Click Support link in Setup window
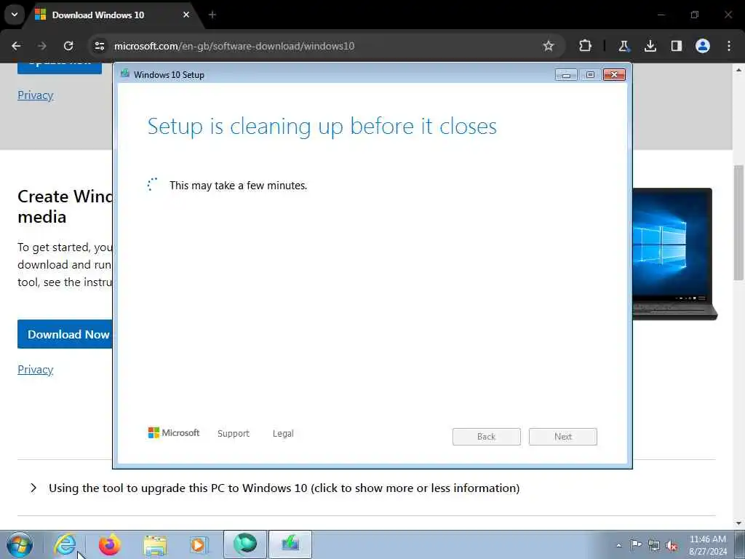The image size is (745, 559). pos(234,434)
